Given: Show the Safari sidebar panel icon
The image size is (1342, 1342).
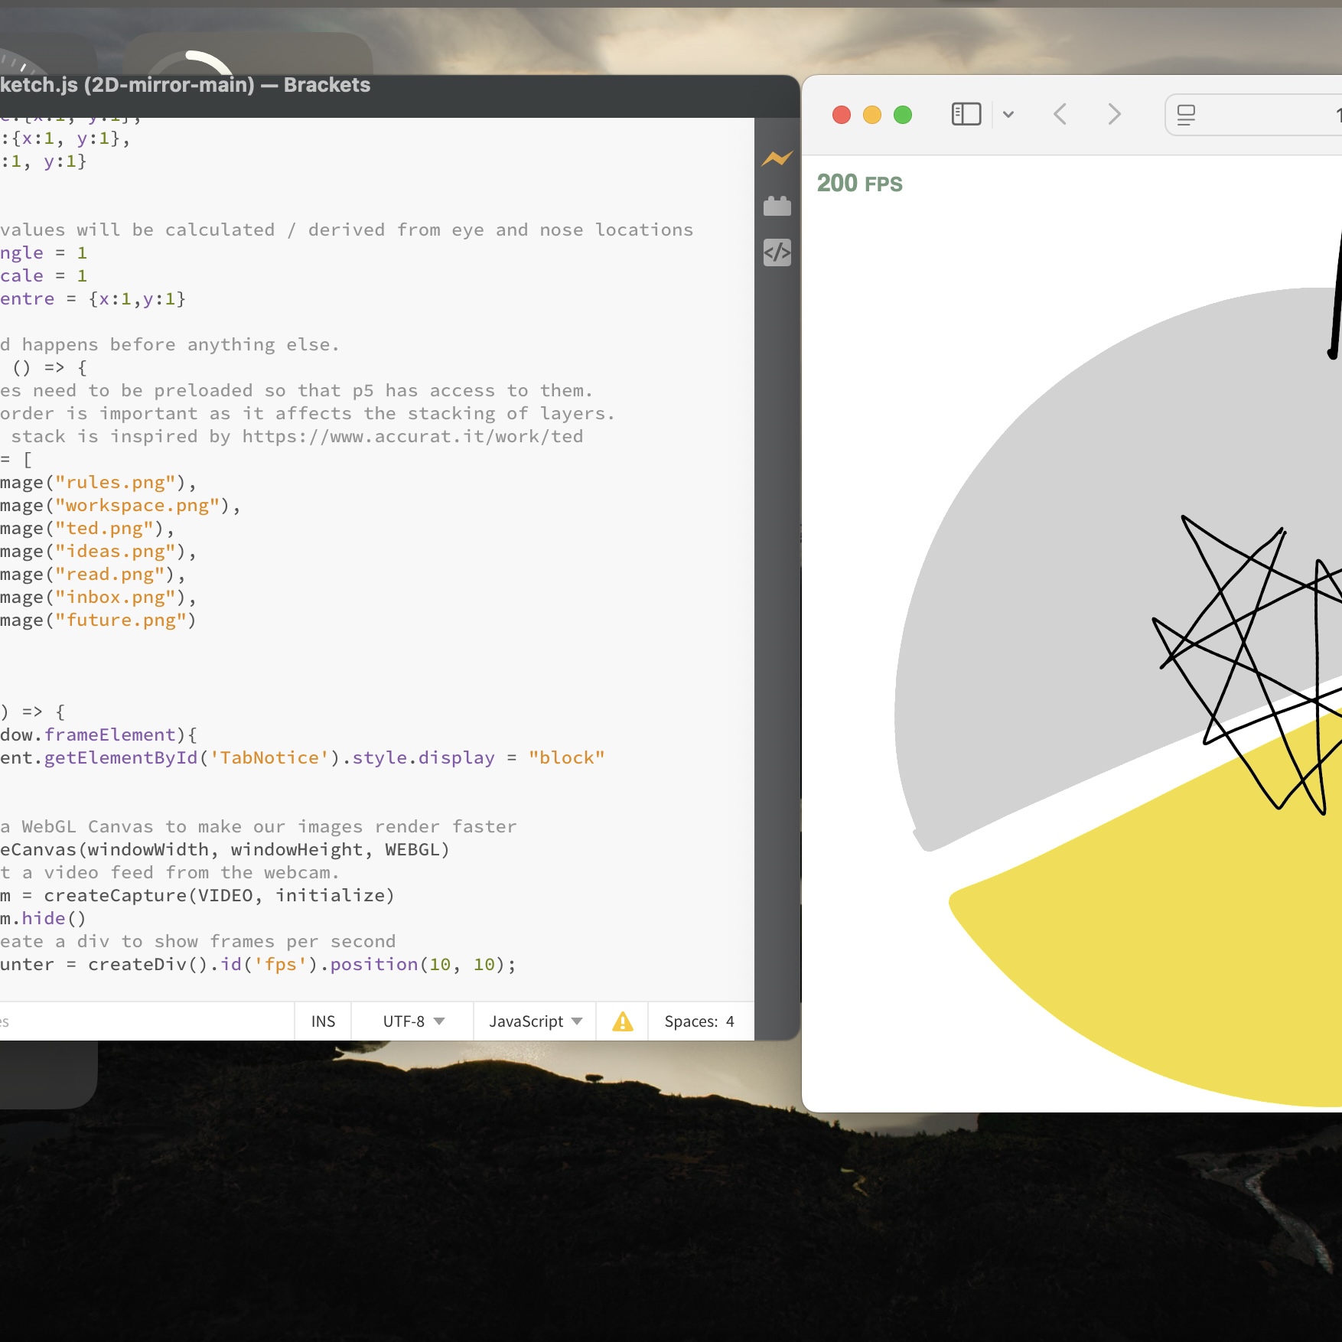Looking at the screenshot, I should 966,114.
